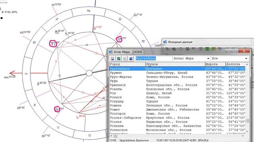Select the 'Ускюдар' Турция row
254x142 pixels.
click(x=177, y=101)
